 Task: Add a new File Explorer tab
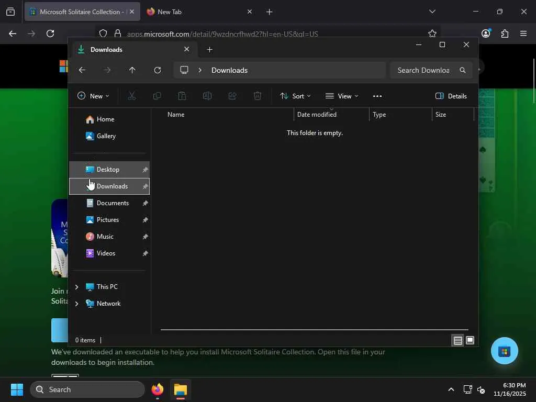(209, 50)
